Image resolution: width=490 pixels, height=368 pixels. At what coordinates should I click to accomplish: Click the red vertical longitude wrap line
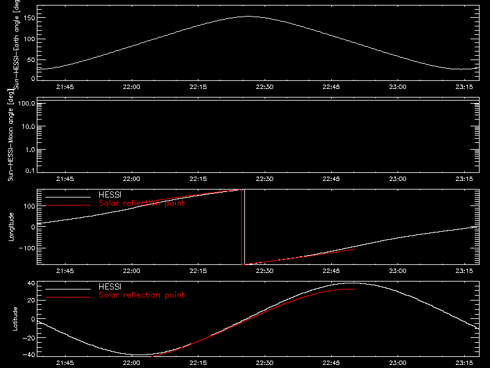[241, 227]
